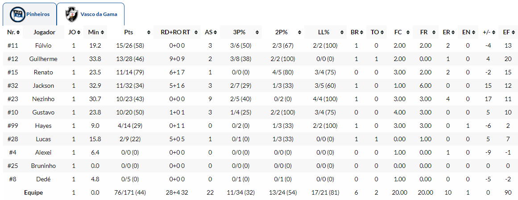Sort by JO column sort arrows
The width and height of the screenshot is (518, 200).
79,33
